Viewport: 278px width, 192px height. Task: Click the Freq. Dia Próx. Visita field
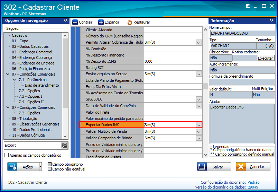173,87
